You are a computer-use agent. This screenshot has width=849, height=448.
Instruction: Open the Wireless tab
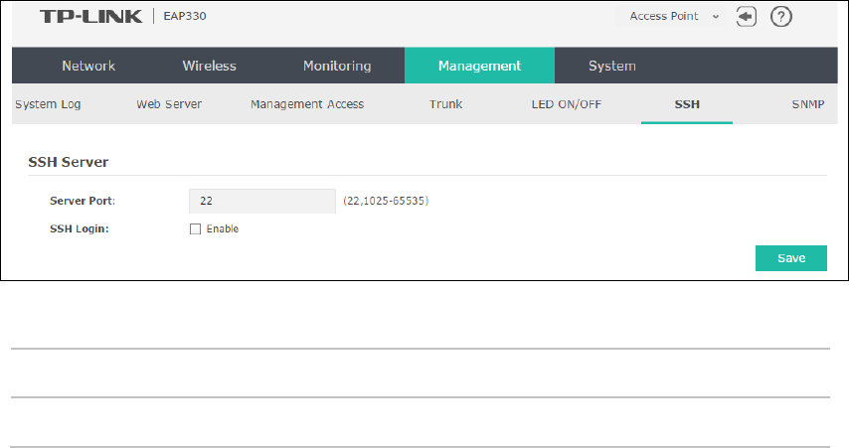click(x=209, y=66)
